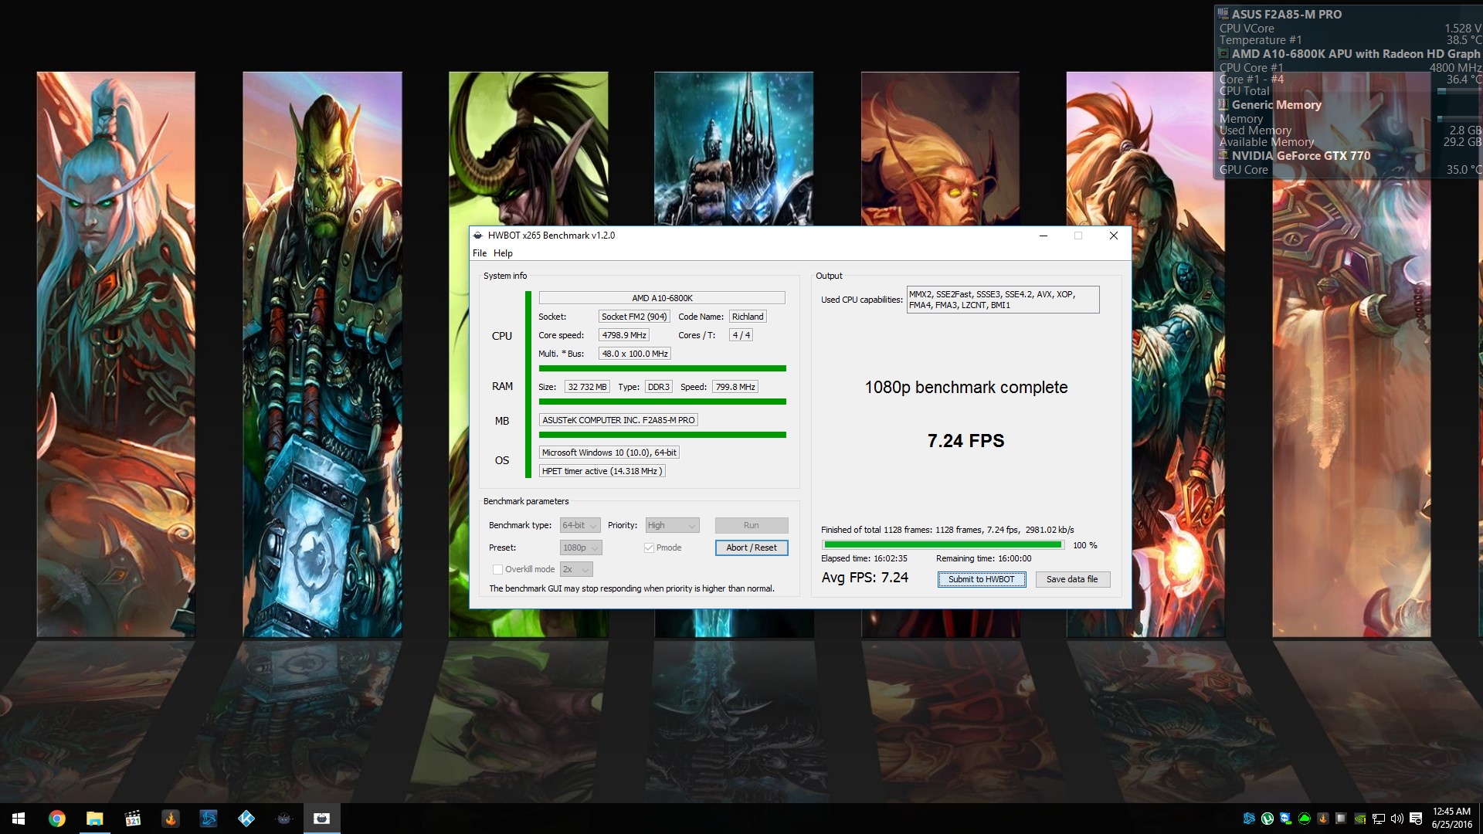Click the 1080p benchmark complete text
This screenshot has height=834, width=1483.
click(x=966, y=388)
